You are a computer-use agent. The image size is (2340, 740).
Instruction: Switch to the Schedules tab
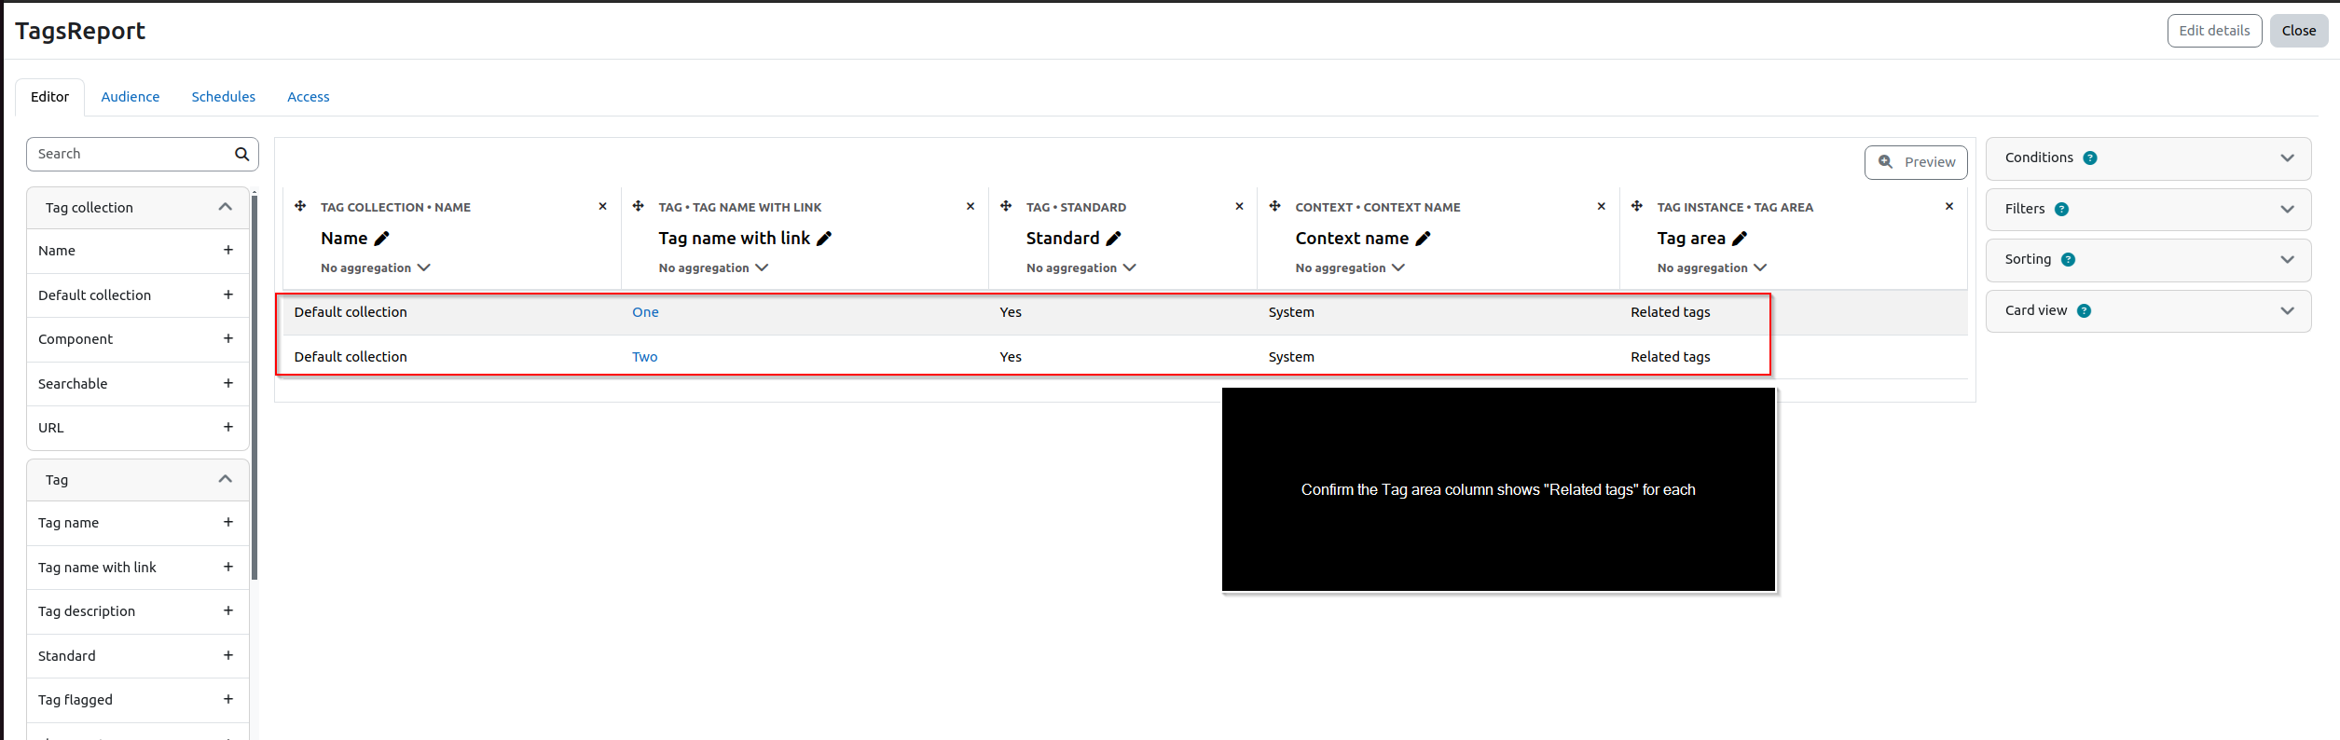pos(224,97)
